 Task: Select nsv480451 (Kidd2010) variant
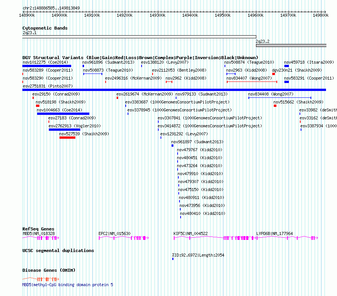[x=200, y=158]
